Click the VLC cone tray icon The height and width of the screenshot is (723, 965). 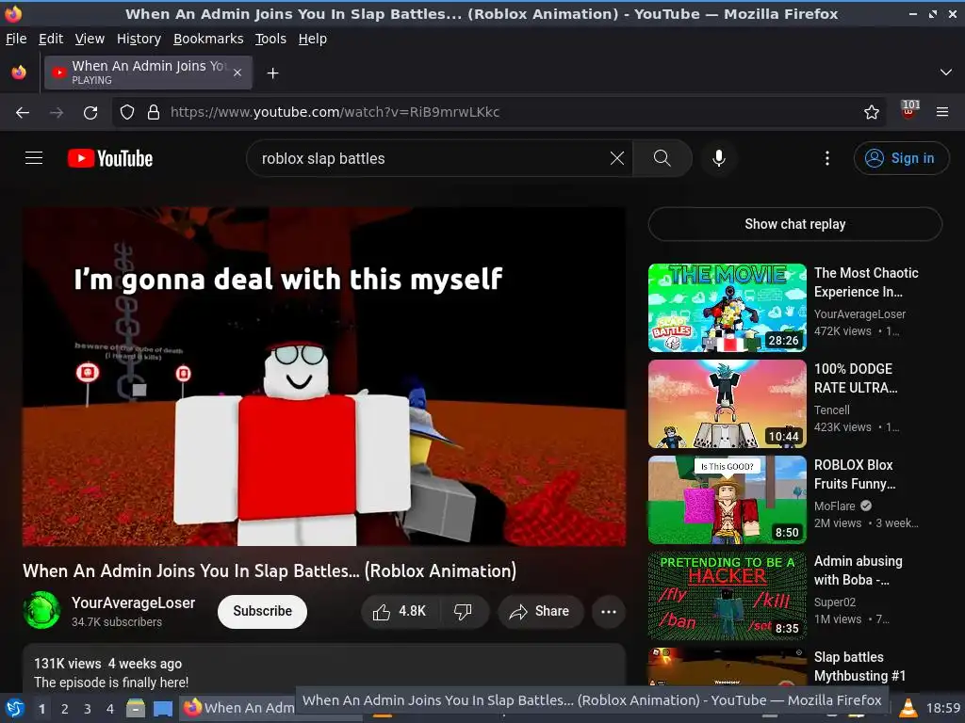coord(908,708)
